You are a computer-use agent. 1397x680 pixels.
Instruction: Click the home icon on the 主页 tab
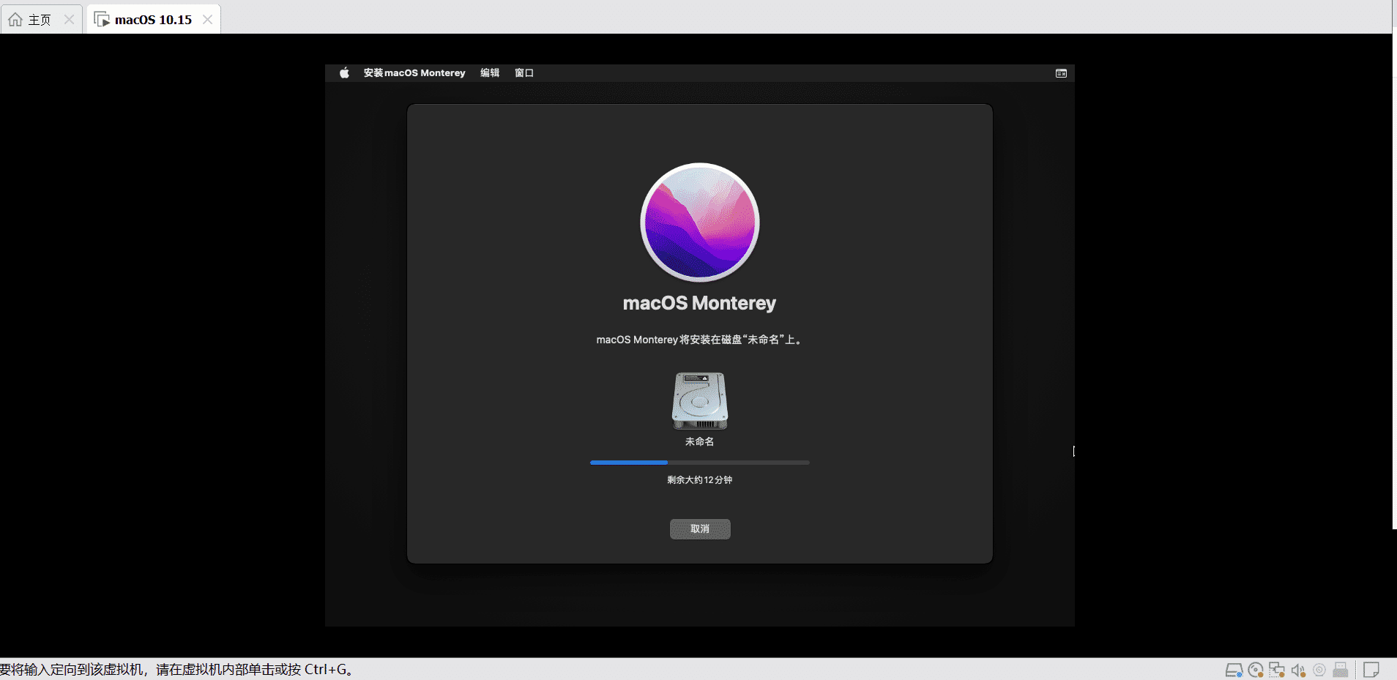click(x=15, y=20)
